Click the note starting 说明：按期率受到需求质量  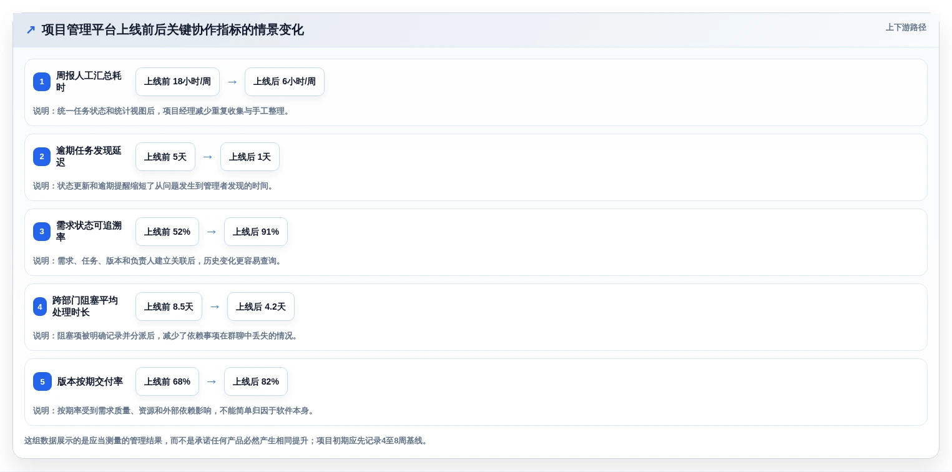(x=175, y=411)
